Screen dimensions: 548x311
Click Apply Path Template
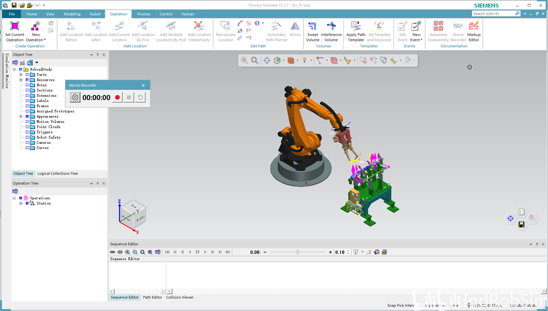[356, 31]
